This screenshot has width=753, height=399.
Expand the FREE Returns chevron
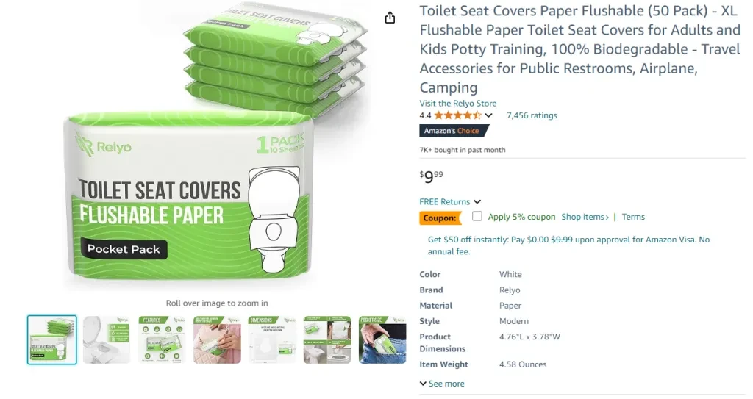477,201
